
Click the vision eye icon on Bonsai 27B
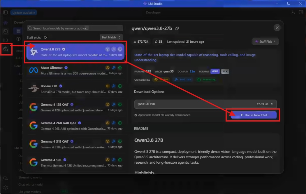click(108, 86)
